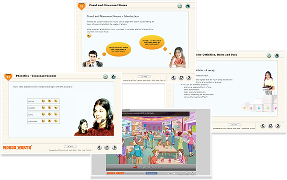Click the Words Worth logo in Phonetics window
The height and width of the screenshot is (180, 287).
[17, 147]
